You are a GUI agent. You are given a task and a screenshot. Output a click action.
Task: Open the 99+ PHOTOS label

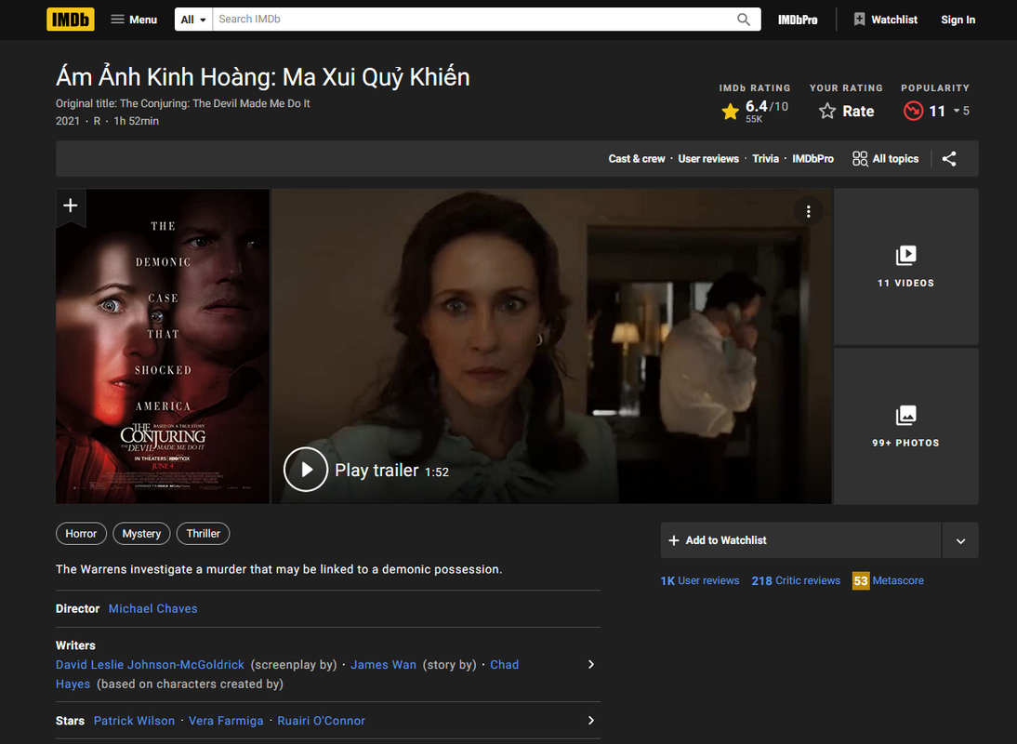905,443
